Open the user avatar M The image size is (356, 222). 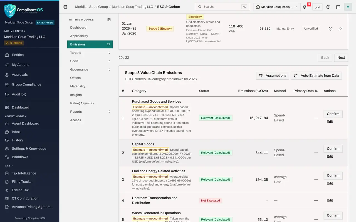point(348,7)
